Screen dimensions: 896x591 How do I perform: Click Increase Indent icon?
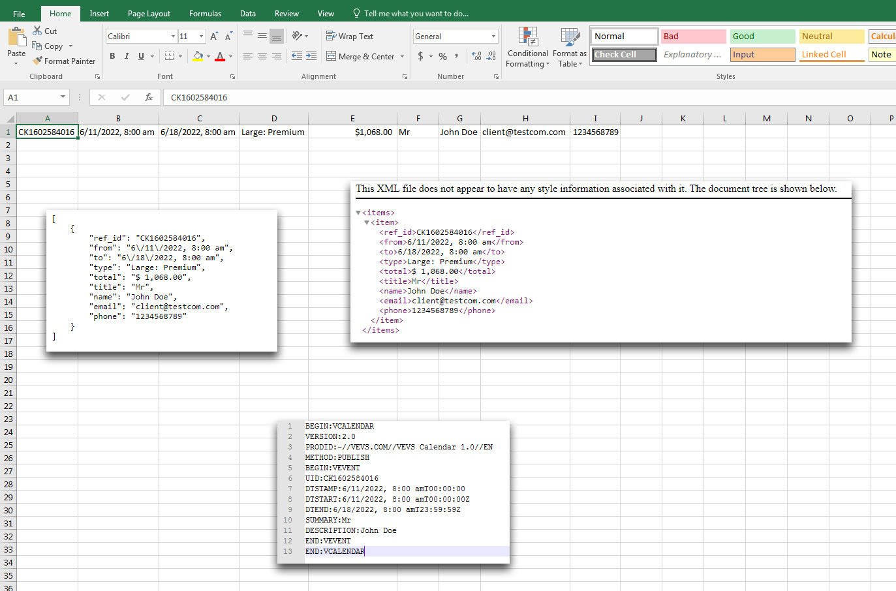[x=311, y=56]
